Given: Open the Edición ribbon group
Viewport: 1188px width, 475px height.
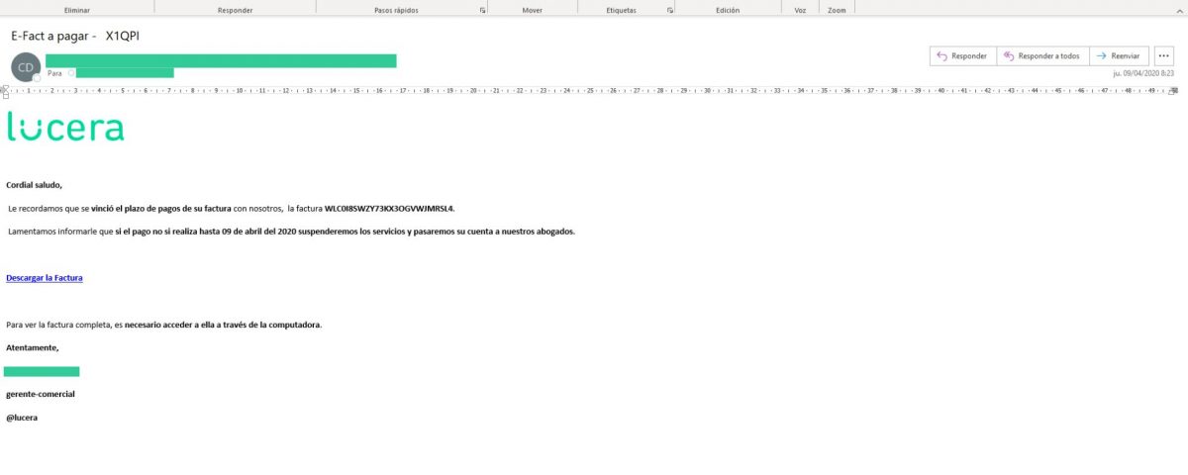Looking at the screenshot, I should coord(728,10).
